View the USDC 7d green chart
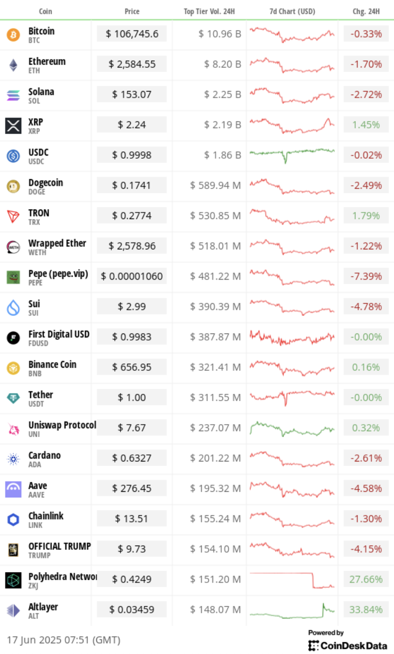The width and height of the screenshot is (394, 654). 292,155
